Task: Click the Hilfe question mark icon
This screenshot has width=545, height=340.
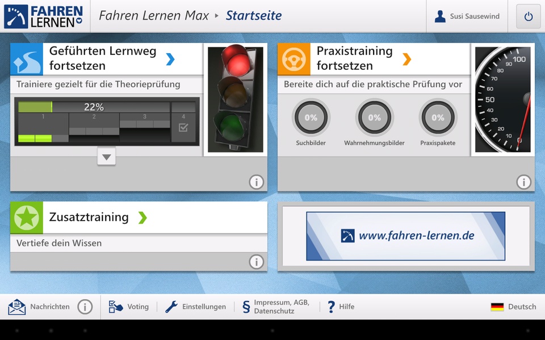Action: click(331, 307)
